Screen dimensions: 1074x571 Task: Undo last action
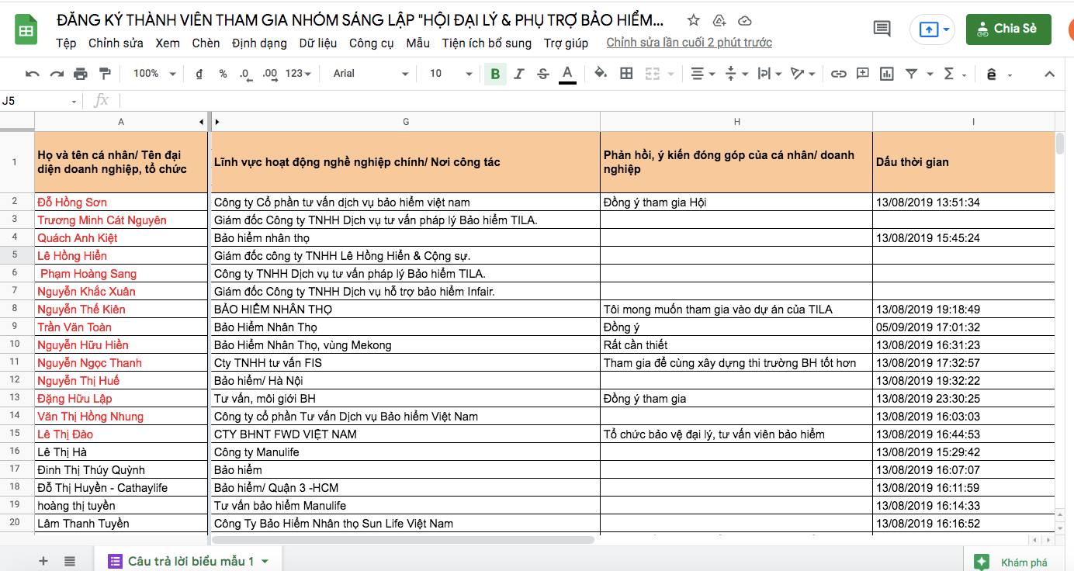point(33,74)
